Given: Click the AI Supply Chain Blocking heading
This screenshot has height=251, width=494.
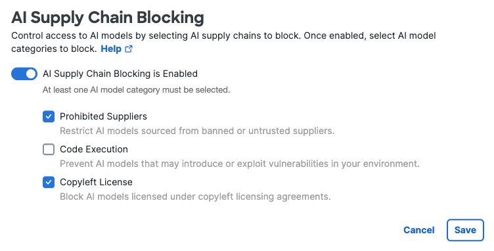Looking at the screenshot, I should [108, 18].
